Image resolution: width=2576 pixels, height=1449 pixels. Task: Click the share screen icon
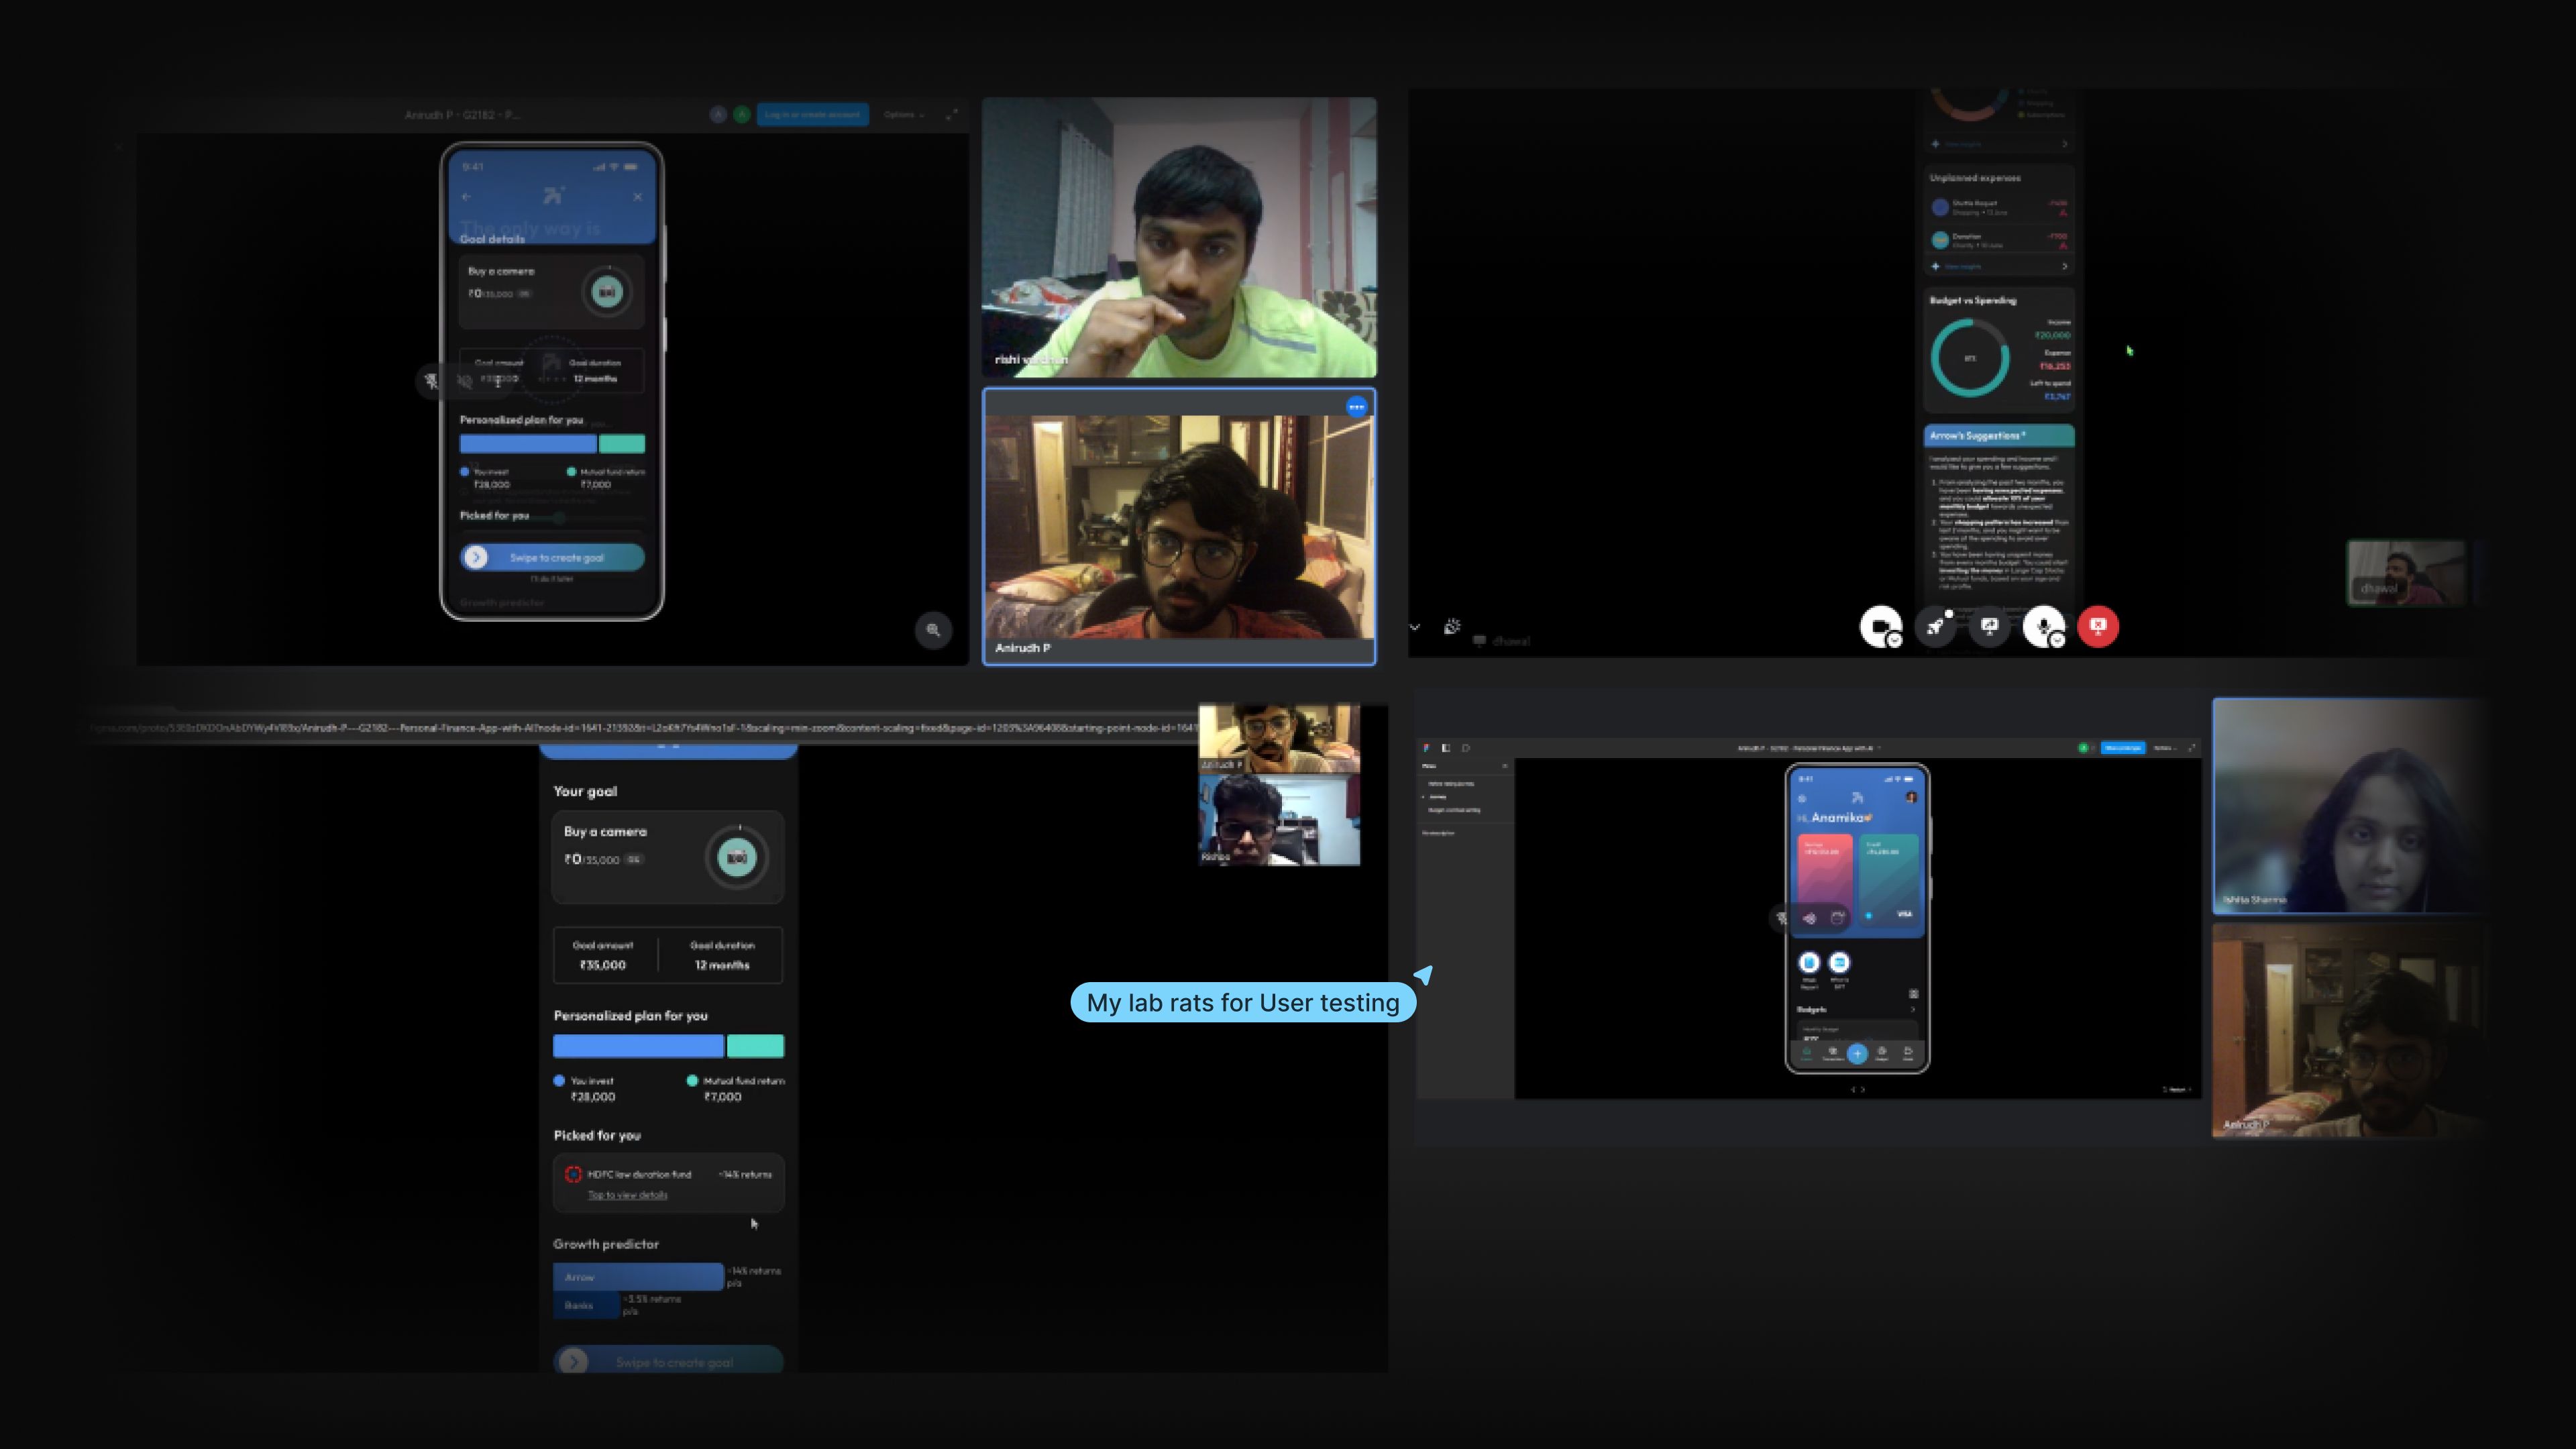(x=1989, y=626)
